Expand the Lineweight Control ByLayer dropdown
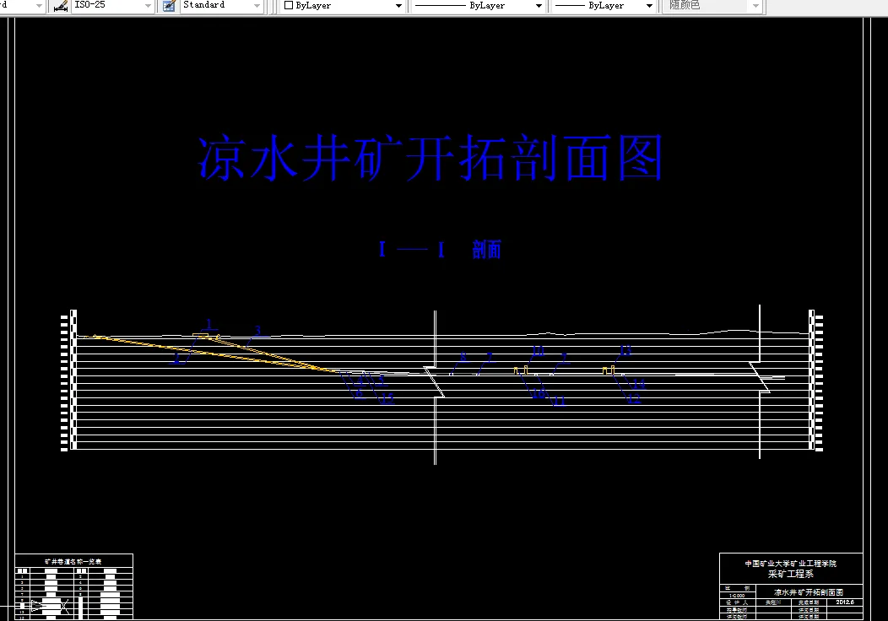888x621 pixels. point(648,6)
